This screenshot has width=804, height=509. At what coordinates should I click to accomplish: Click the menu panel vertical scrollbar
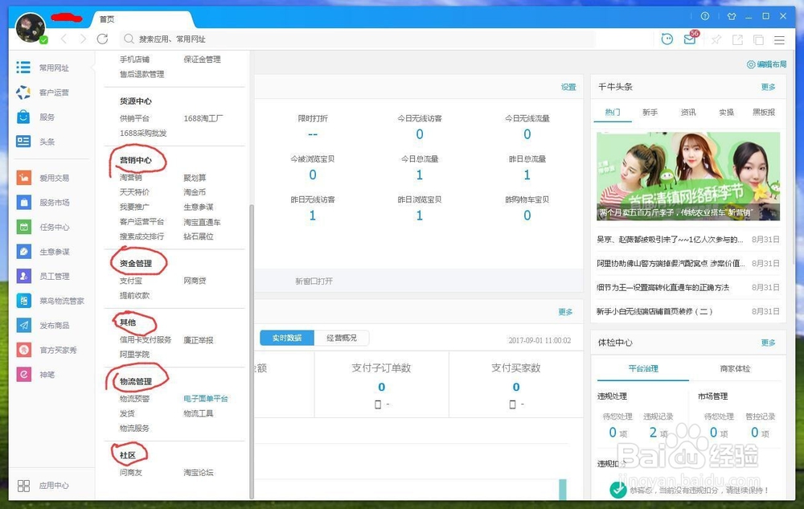tap(251, 351)
